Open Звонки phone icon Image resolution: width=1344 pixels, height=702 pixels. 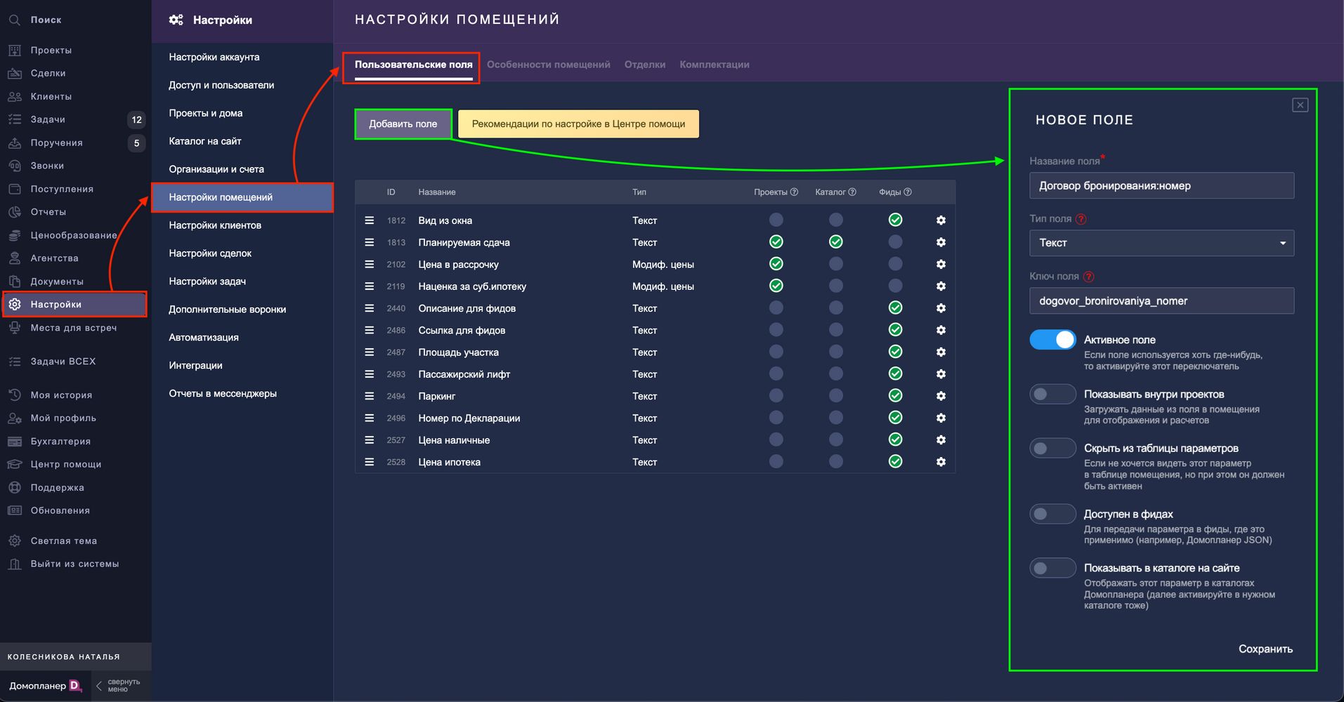(x=14, y=166)
